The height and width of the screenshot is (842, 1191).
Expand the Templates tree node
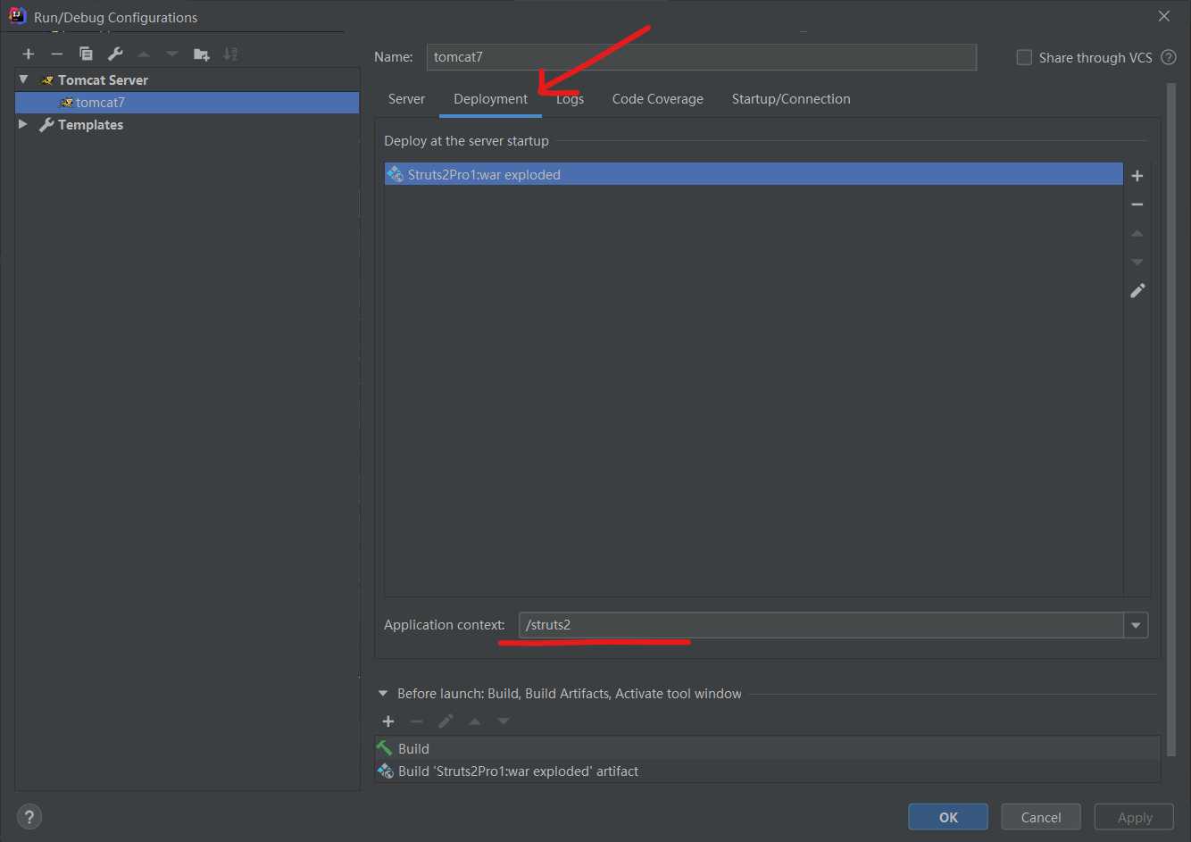(x=23, y=124)
